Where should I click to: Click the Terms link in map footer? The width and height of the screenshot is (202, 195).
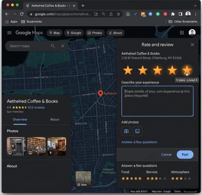177,191
